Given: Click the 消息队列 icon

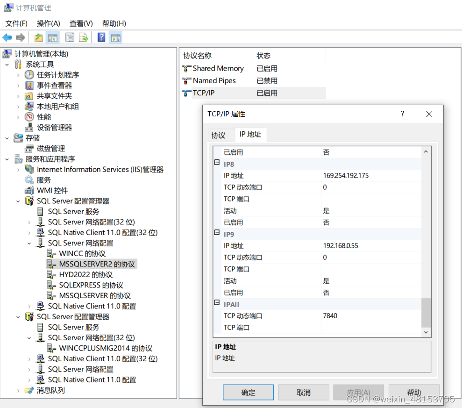Looking at the screenshot, I should pyautogui.click(x=29, y=390).
